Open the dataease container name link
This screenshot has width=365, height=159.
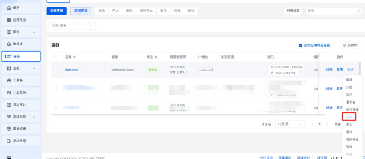tap(72, 70)
